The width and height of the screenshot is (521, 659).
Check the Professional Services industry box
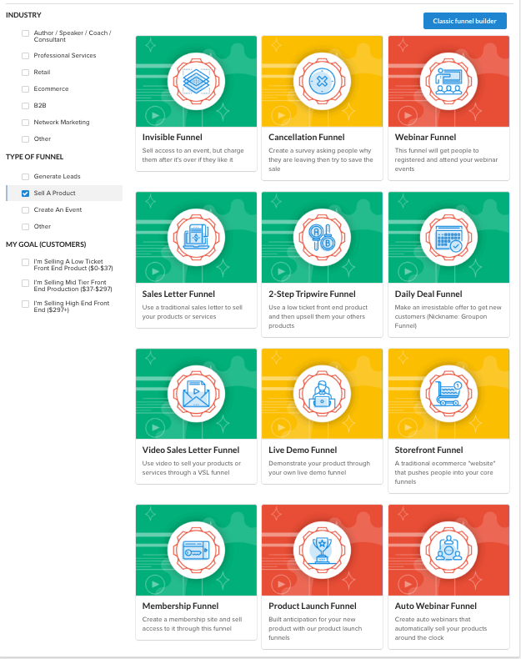[x=26, y=56]
